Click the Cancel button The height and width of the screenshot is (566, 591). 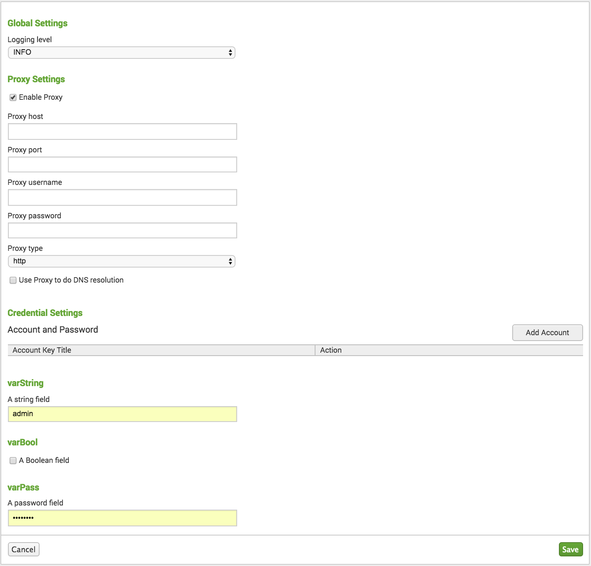point(24,549)
